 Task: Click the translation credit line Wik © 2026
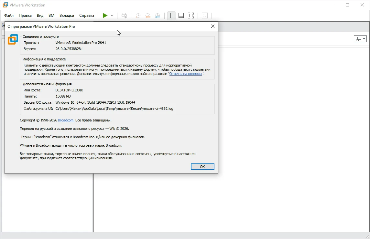click(74, 129)
